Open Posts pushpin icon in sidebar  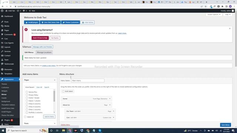point(2,22)
